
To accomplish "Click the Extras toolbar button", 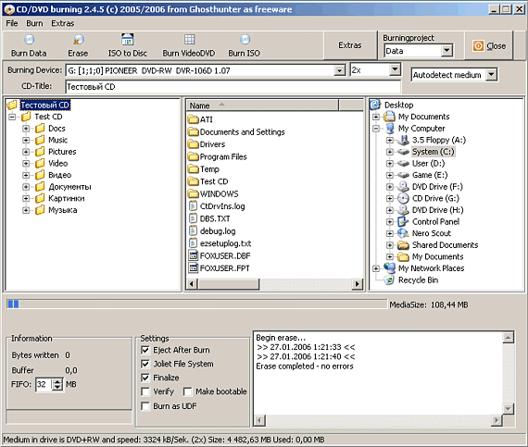I will coord(350,45).
